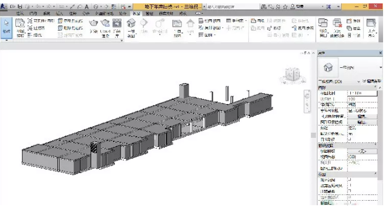Click the ViewCube in the 3D view
The image size is (391, 212).
(x=293, y=75)
